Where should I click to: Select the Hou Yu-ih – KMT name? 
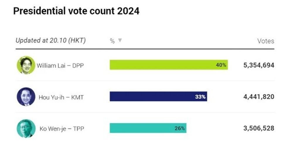[61, 97]
